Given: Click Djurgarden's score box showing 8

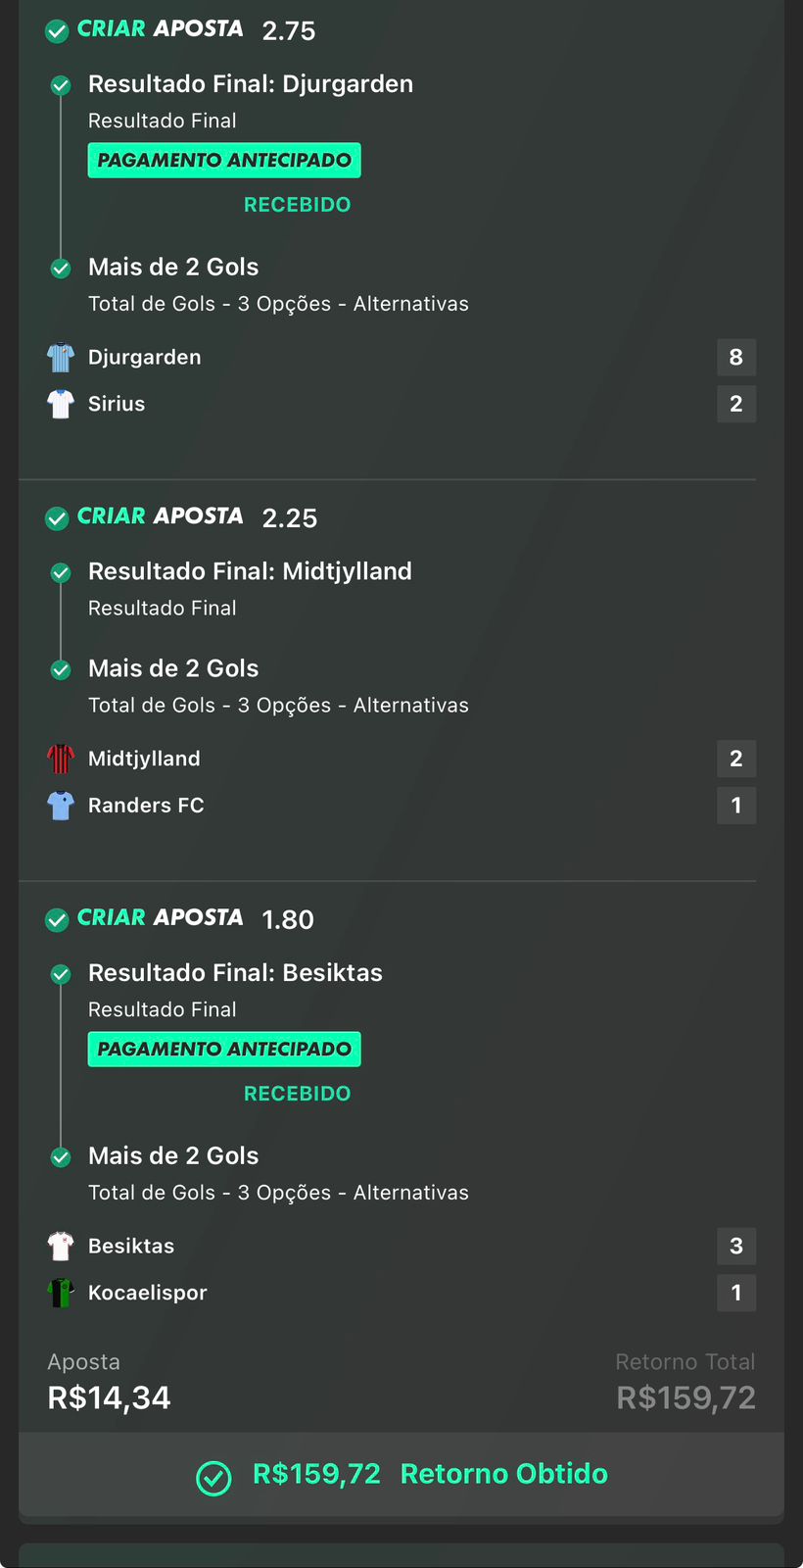Looking at the screenshot, I should click(x=735, y=358).
